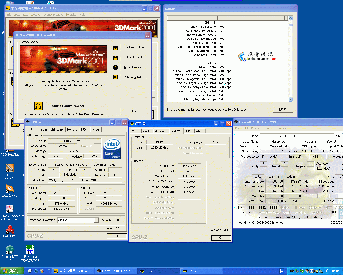Click the taskbar clock

(x=332, y=271)
